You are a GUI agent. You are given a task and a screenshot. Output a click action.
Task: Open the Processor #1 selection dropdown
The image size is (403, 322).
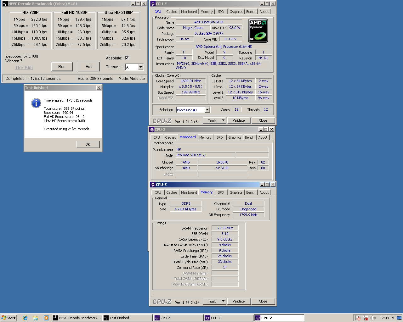207,110
